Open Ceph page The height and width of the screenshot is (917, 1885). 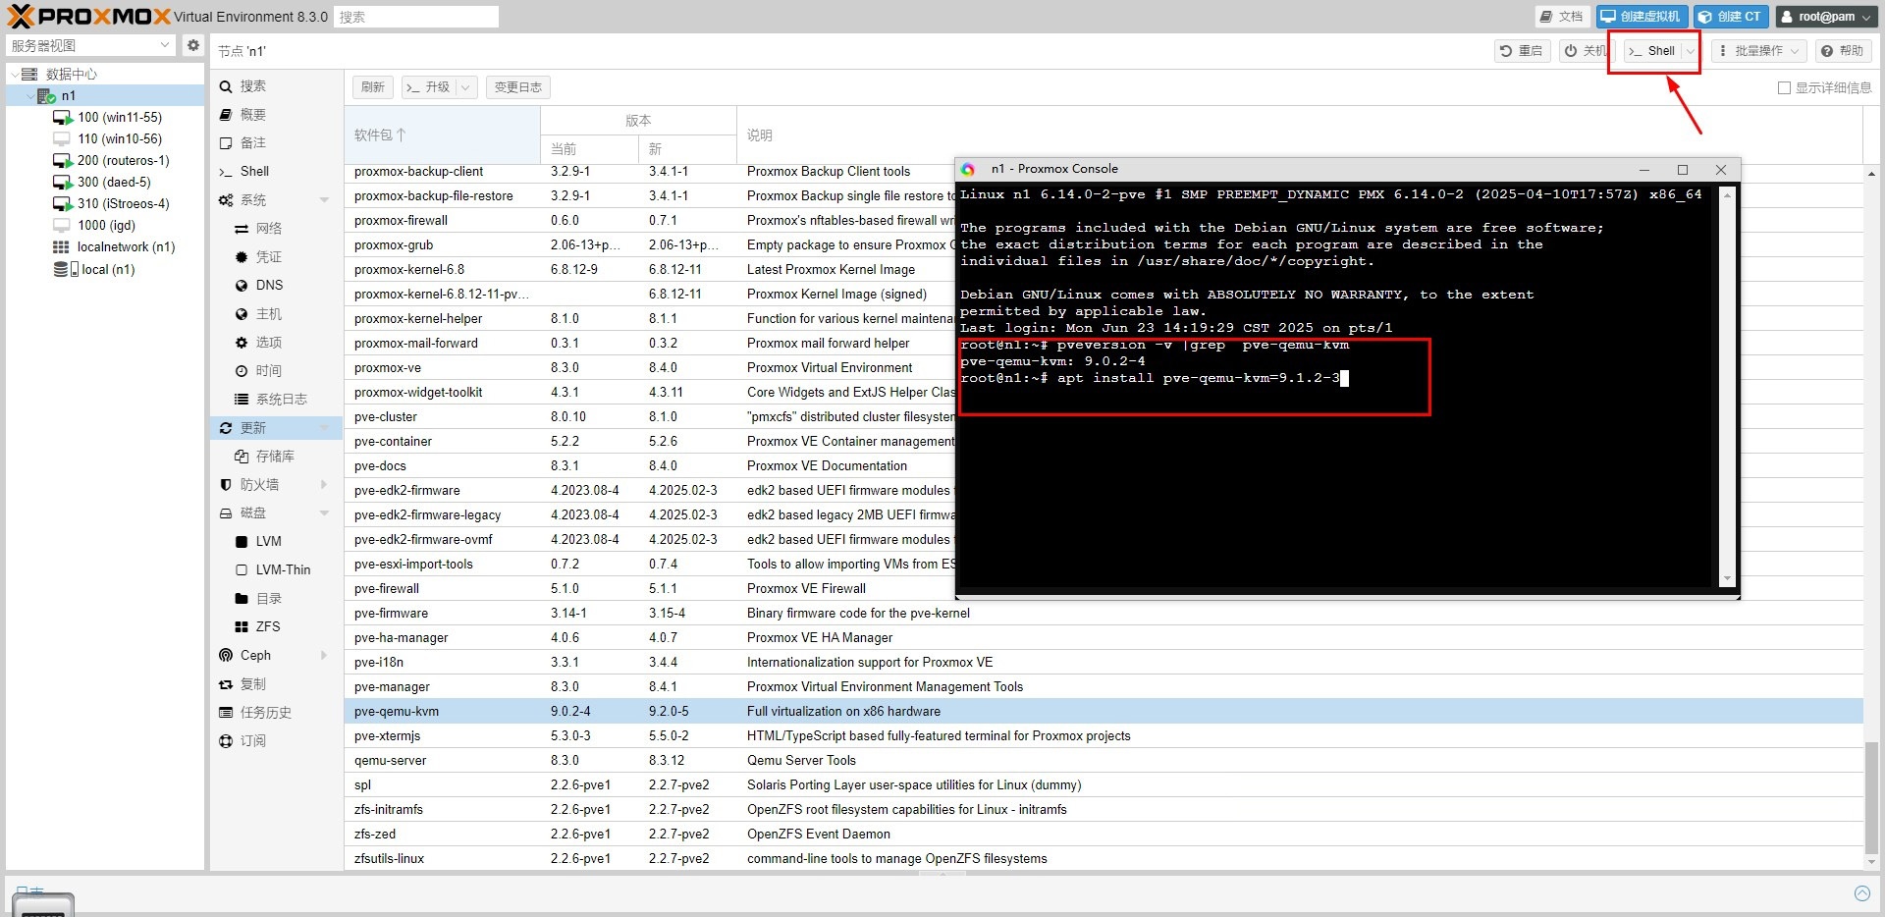point(255,655)
